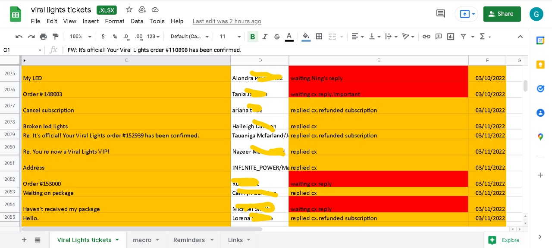Star the viral lights tickets document
Image resolution: width=552 pixels, height=248 pixels.
pos(129,9)
